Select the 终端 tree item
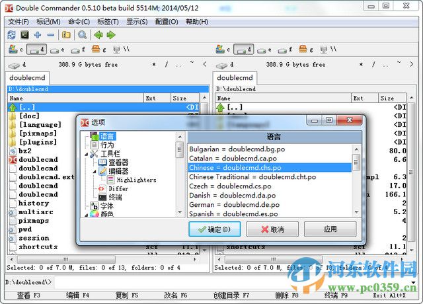Image resolution: width=423 pixels, height=304 pixels. [x=115, y=198]
